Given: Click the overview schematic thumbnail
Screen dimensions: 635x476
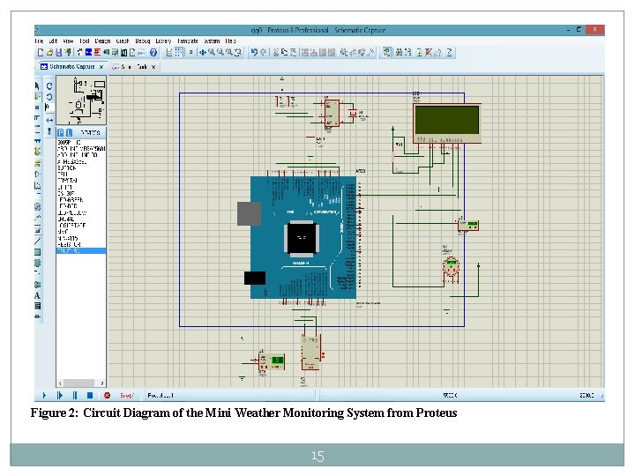Looking at the screenshot, I should point(81,100).
